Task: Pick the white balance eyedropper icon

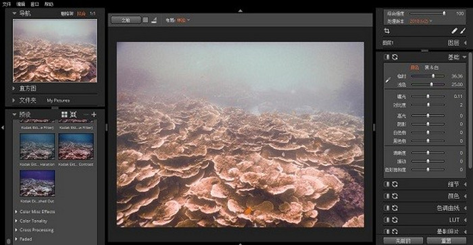Action: 388,80
